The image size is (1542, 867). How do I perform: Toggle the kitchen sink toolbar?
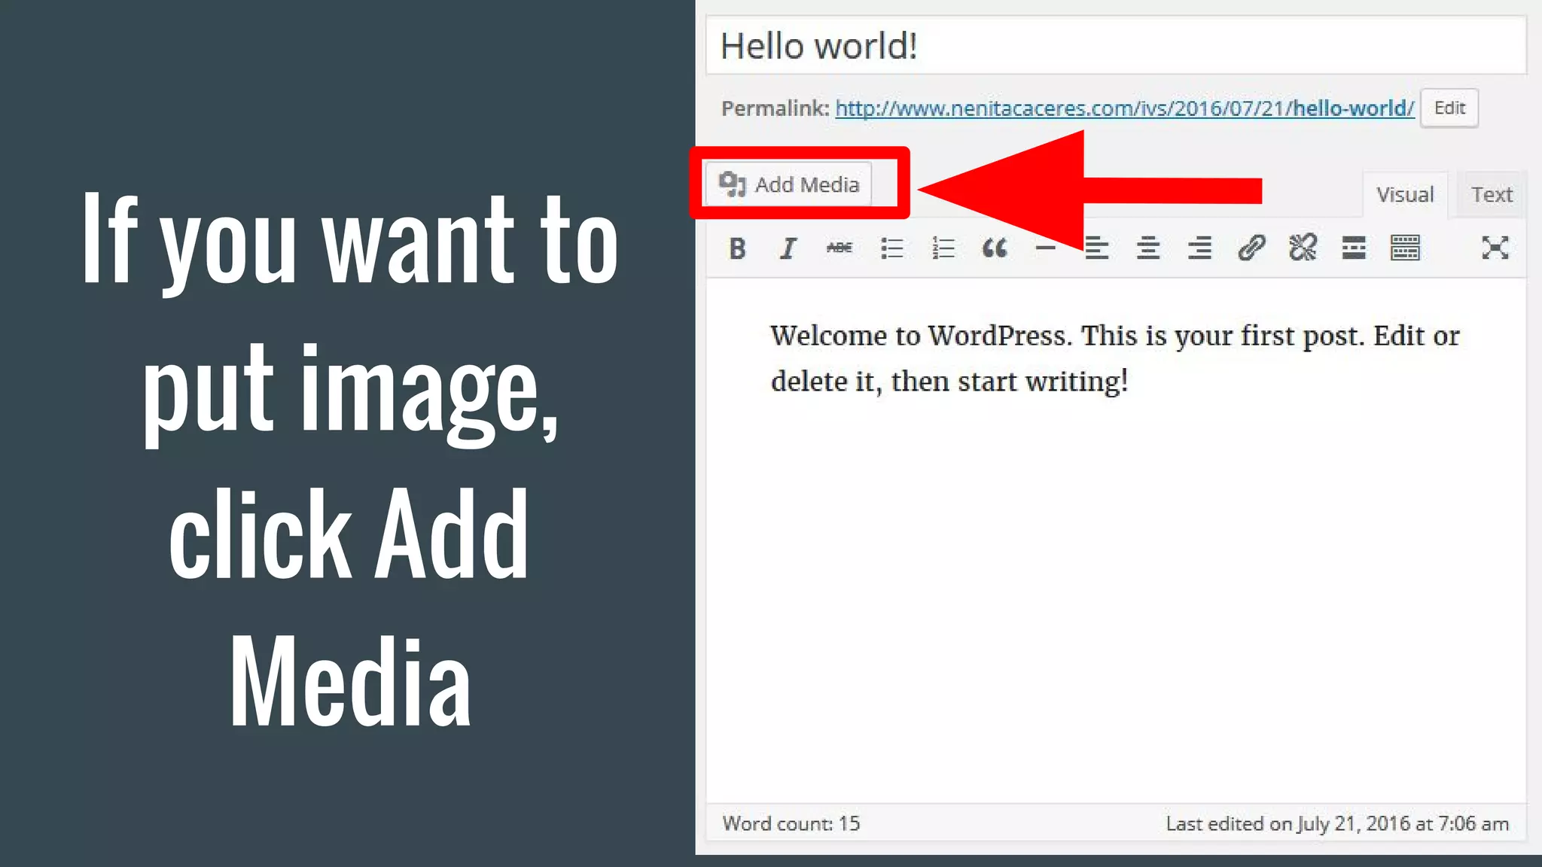(x=1405, y=248)
